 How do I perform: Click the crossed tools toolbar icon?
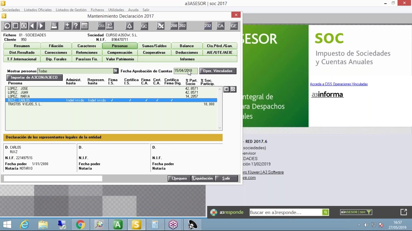click(161, 26)
